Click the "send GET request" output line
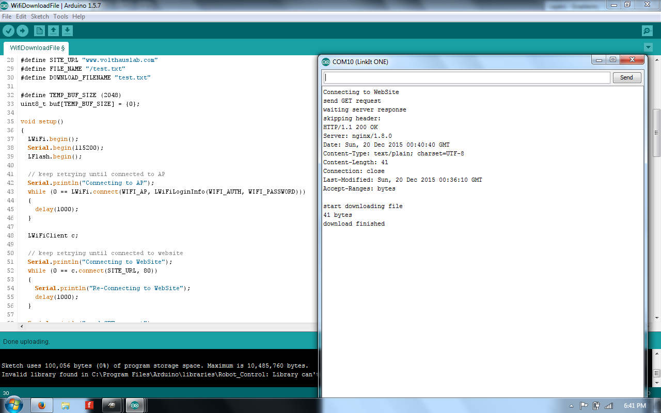The width and height of the screenshot is (661, 413). (352, 101)
